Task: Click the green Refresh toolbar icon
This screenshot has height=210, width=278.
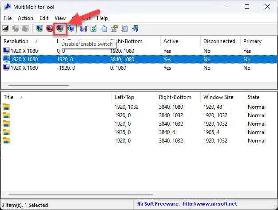Action: click(94, 28)
